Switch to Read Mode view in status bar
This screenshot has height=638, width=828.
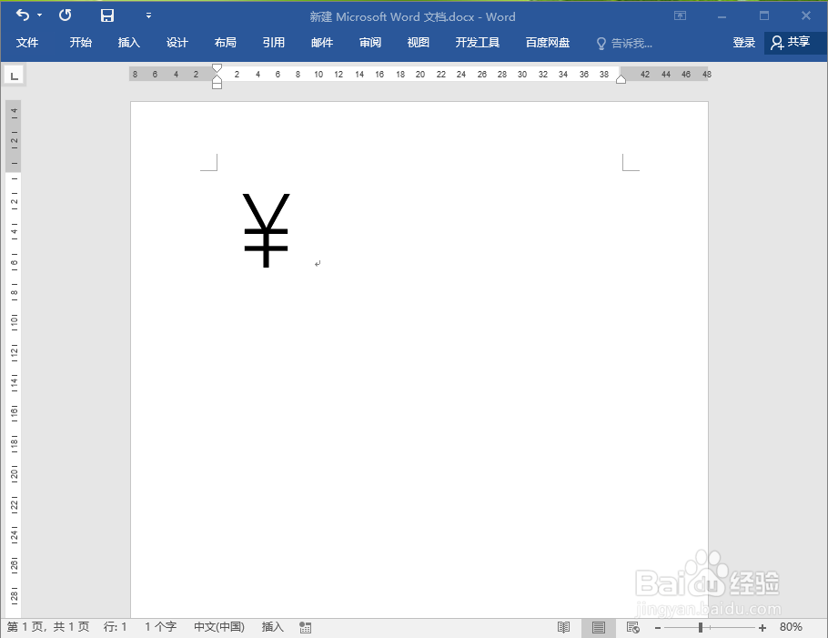[x=562, y=627]
